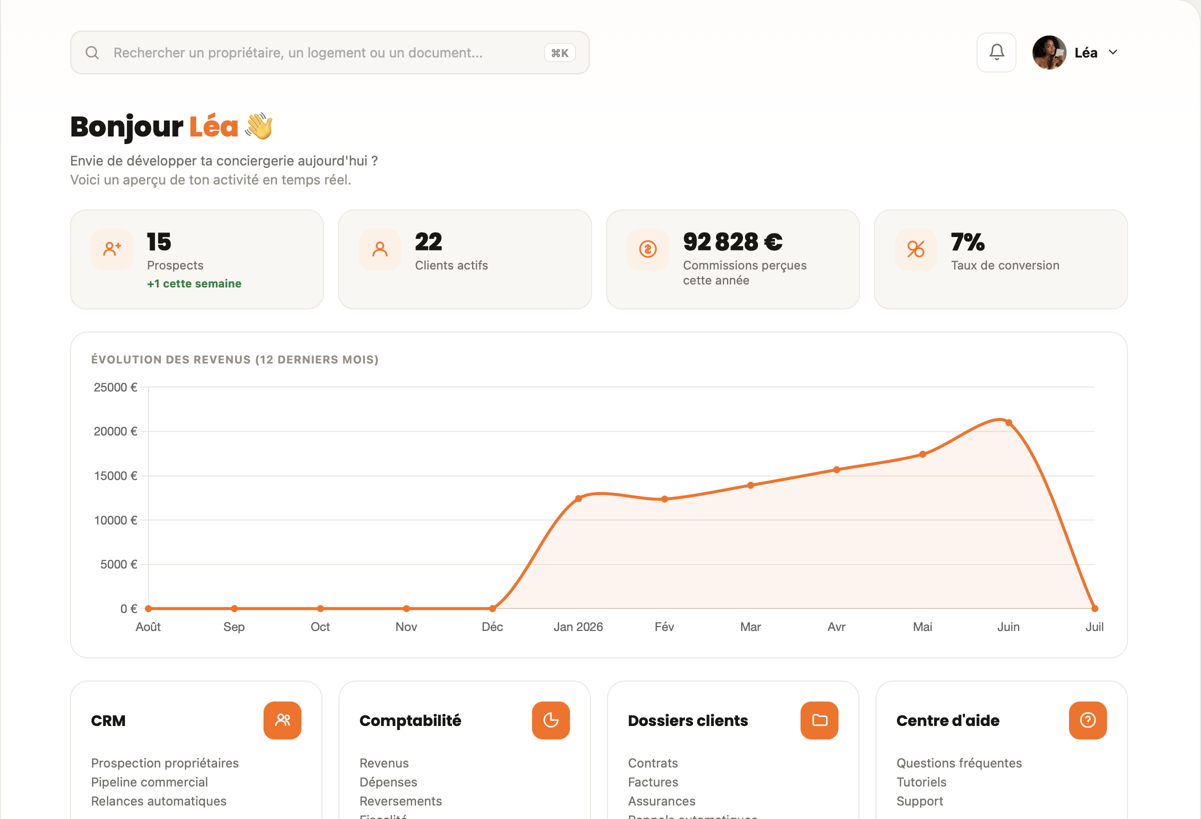Focus the owner, property or document search field
Viewport: 1201px width, 819px height.
(x=329, y=52)
